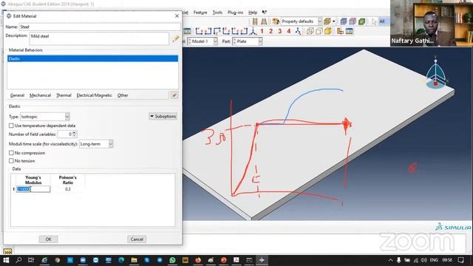
Task: Click the Number of field variables input
Action: tap(65, 134)
